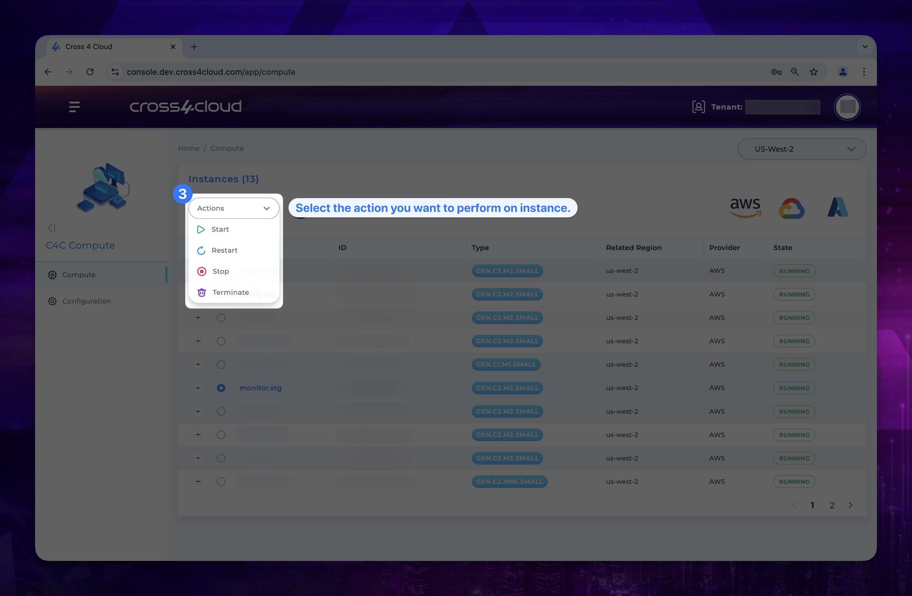The height and width of the screenshot is (596, 912).
Task: Filter instances by Azure logo
Action: 838,208
